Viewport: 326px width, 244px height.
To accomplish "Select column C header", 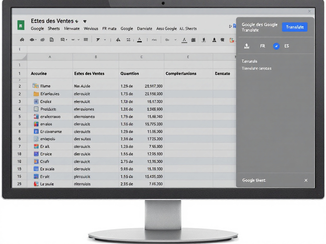I will [x=142, y=57].
